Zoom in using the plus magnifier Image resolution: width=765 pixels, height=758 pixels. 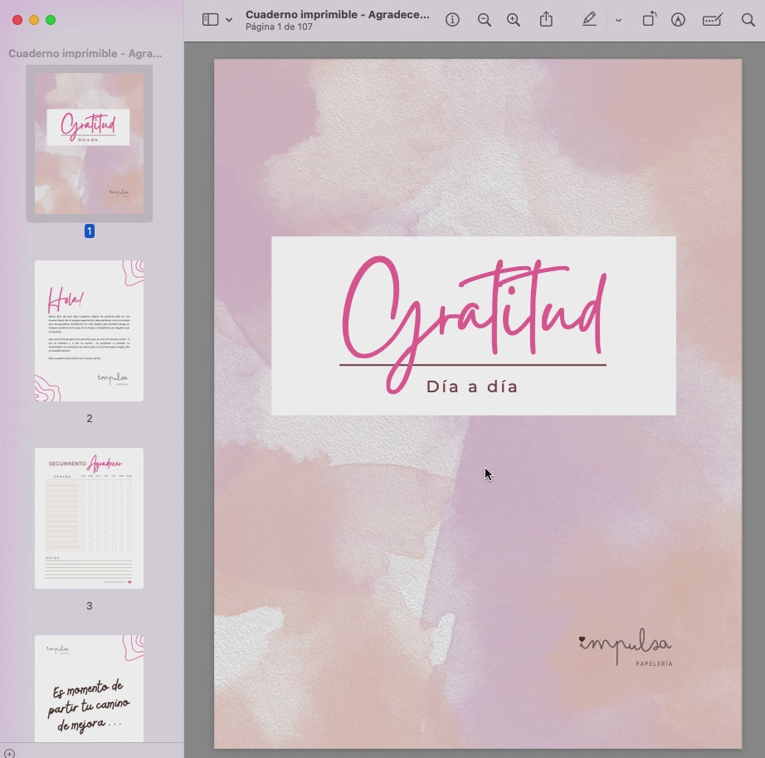pos(514,20)
